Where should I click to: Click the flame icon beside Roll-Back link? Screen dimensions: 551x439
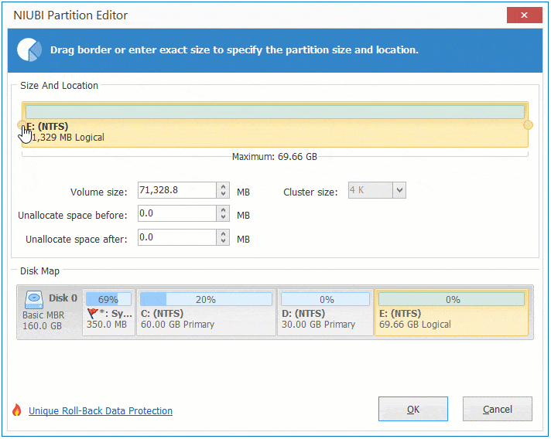point(17,410)
